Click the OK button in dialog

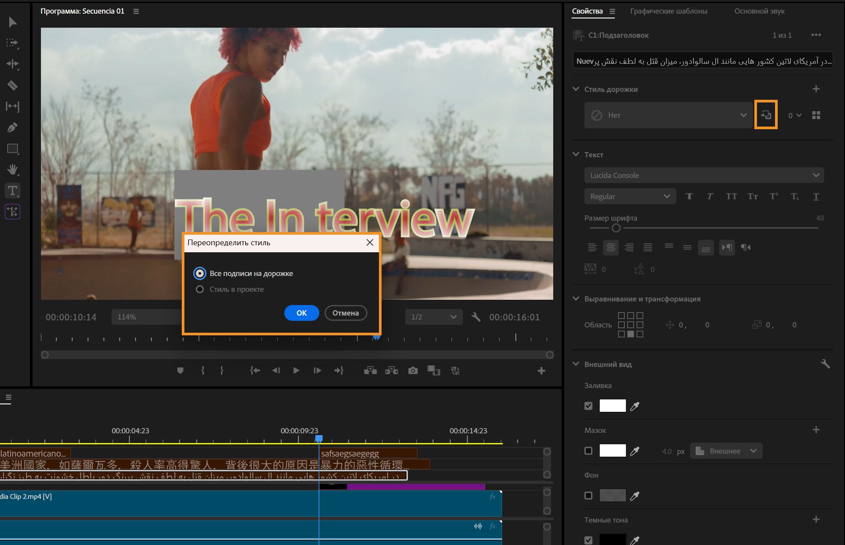tap(301, 313)
